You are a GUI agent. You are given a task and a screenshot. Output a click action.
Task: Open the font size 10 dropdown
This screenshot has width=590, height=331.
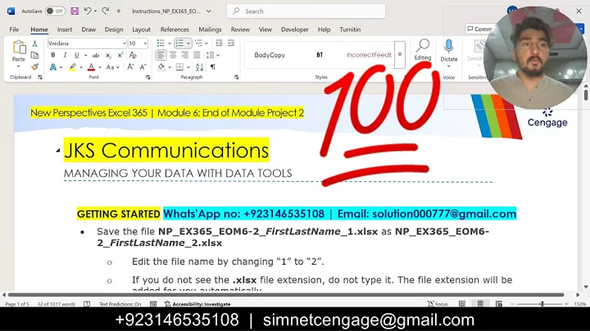(x=145, y=43)
